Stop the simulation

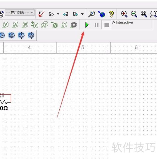pos(106,25)
